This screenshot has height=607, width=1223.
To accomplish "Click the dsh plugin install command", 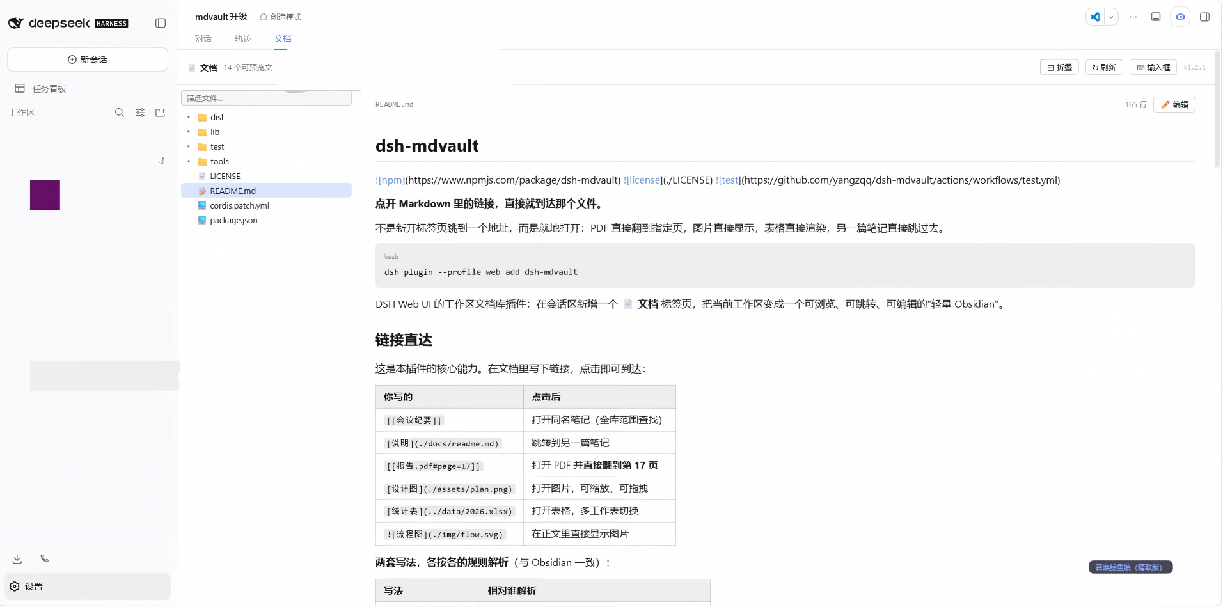I will pos(481,272).
